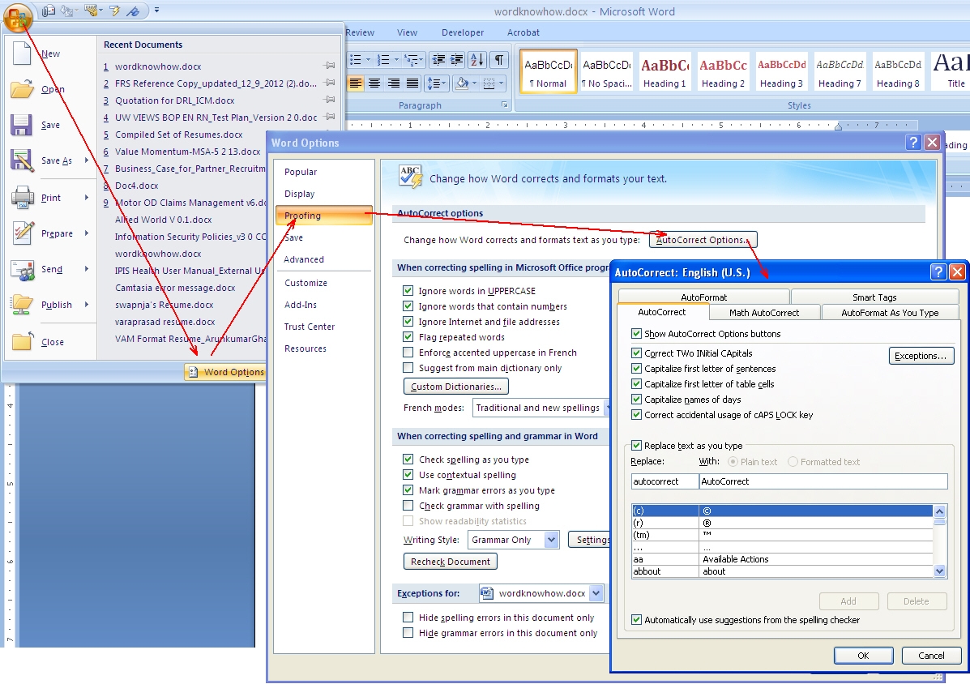Click the Shading paint bucket color
The image size is (970, 684).
pos(461,83)
